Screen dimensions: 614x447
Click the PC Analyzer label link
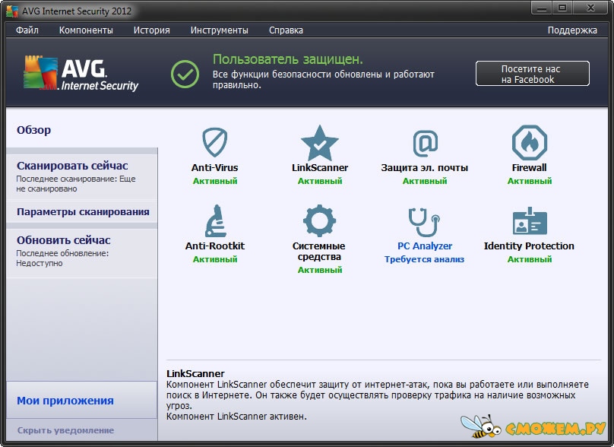425,246
